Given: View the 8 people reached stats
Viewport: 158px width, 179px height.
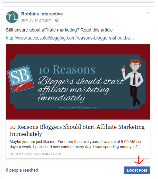Looking at the screenshot, I should point(22,170).
